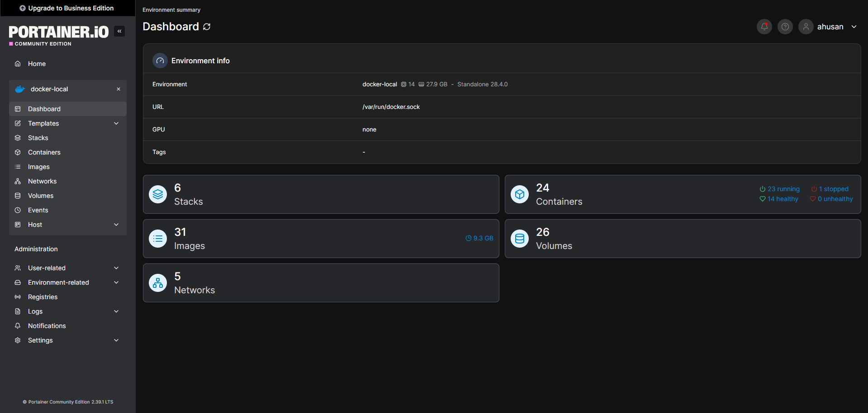Close the docker-local environment with the X
The width and height of the screenshot is (868, 413).
pyautogui.click(x=118, y=89)
